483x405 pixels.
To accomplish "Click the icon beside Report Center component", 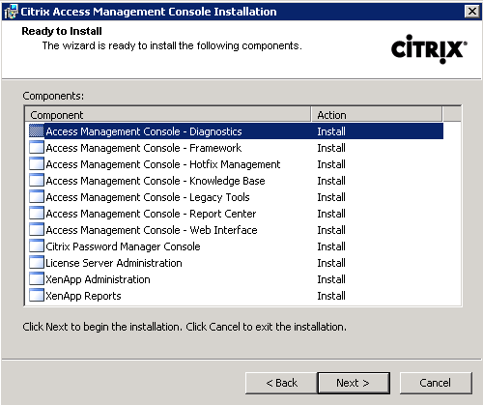I will (37, 214).
